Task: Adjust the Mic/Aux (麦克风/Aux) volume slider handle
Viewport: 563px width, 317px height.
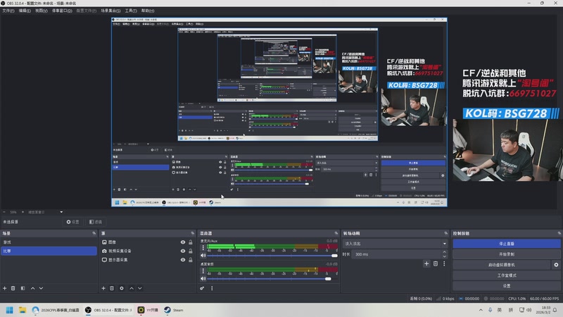Action: [334, 256]
